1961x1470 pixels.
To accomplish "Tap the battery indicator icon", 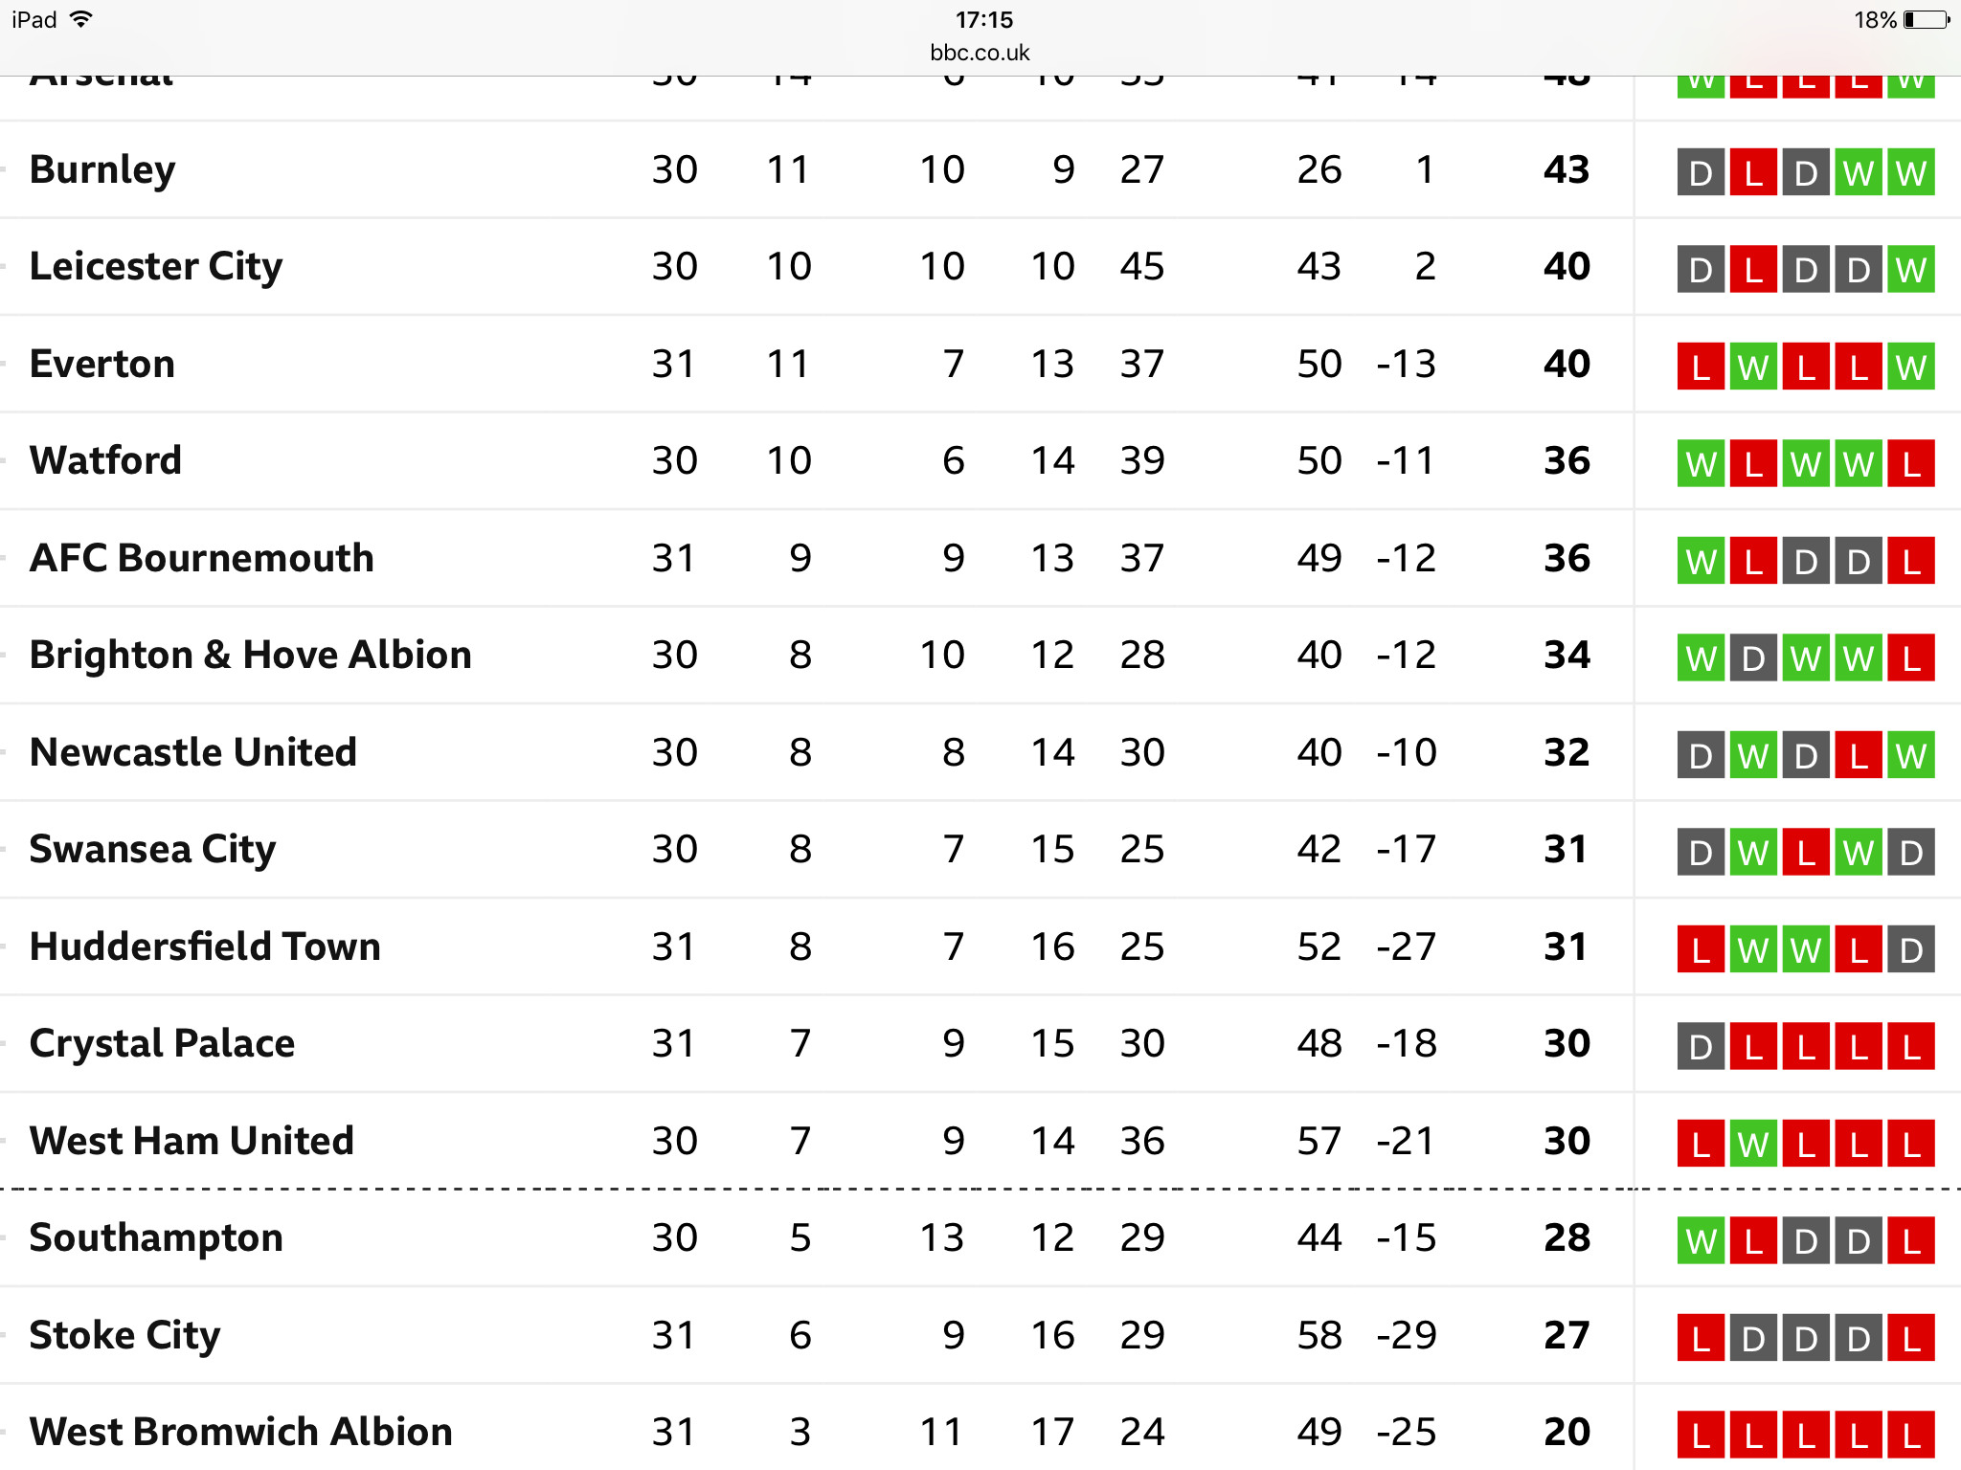I will coord(1927,19).
